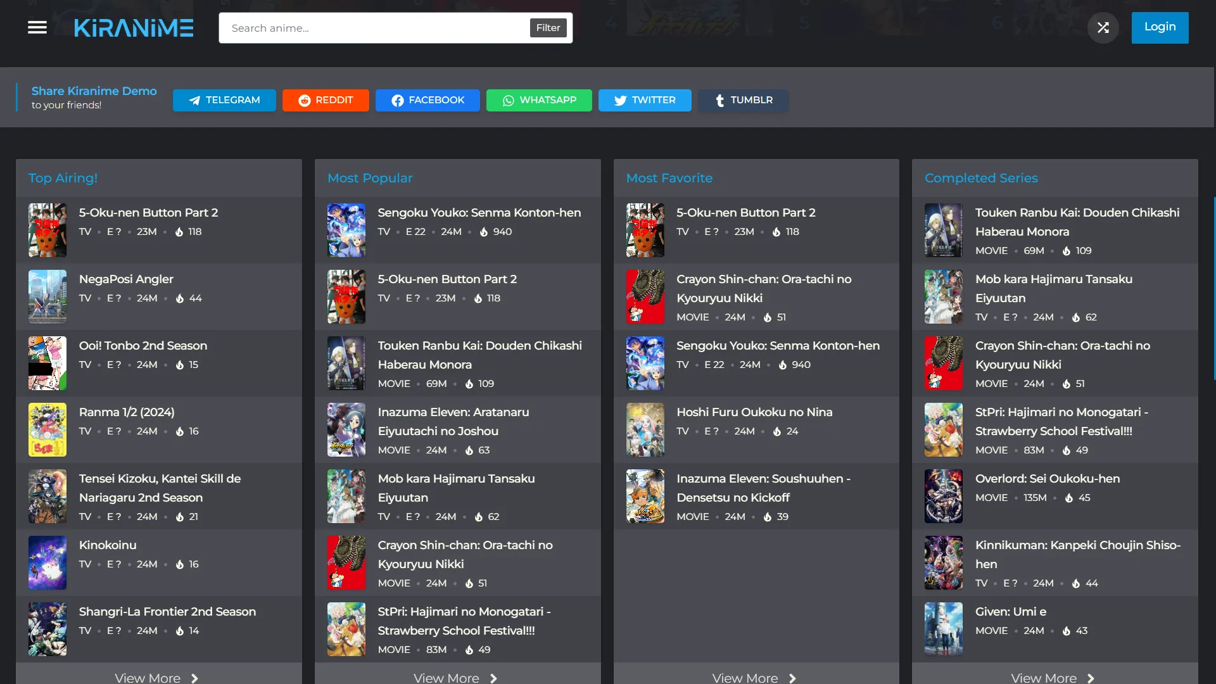Screen dimensions: 1216x684
Task: Click the Login button
Action: (x=1160, y=27)
